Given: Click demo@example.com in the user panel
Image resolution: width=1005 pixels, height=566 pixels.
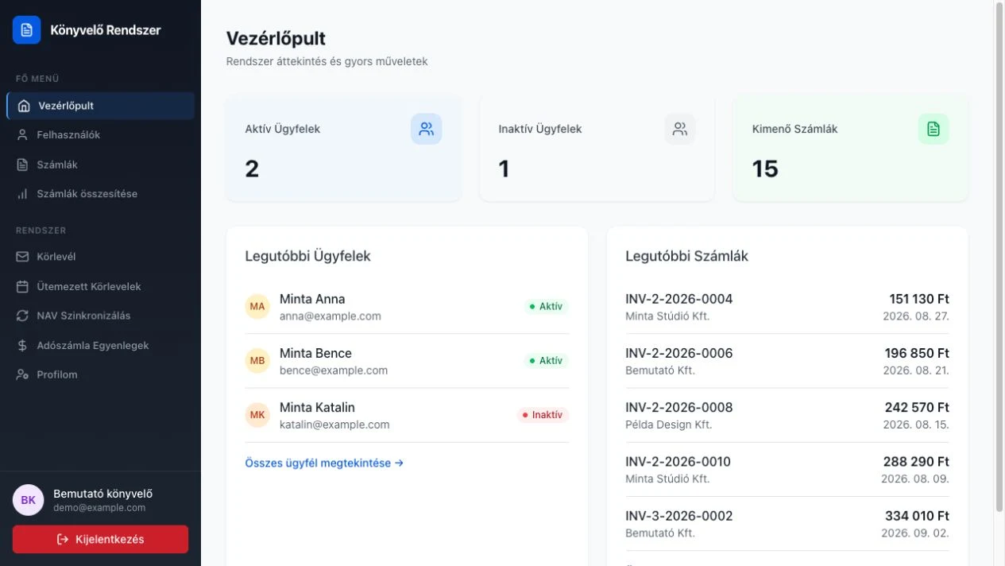Looking at the screenshot, I should coord(99,507).
